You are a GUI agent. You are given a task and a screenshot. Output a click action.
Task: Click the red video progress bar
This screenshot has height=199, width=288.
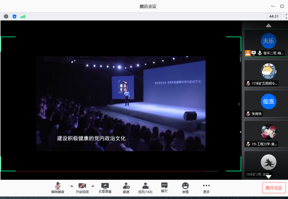pos(115,172)
